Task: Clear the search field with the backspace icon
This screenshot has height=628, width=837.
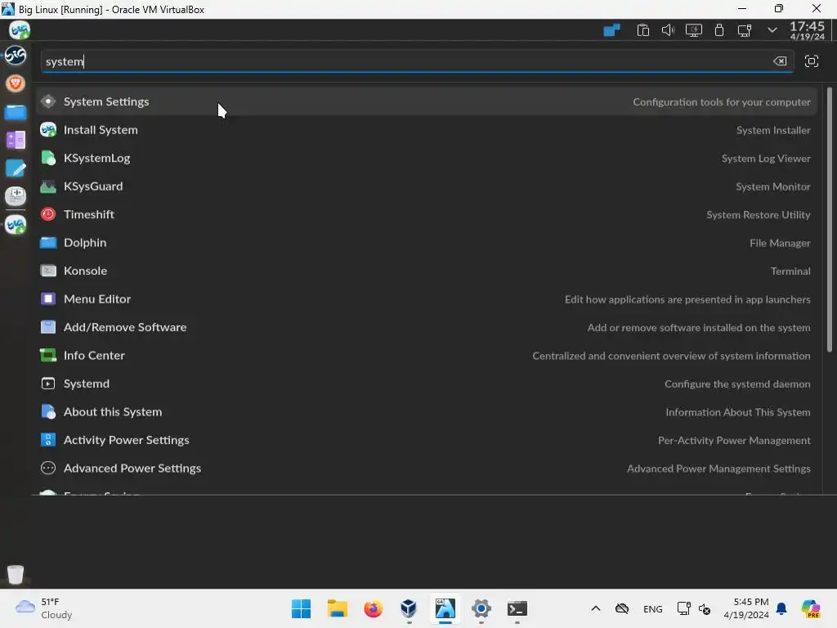Action: 780,61
